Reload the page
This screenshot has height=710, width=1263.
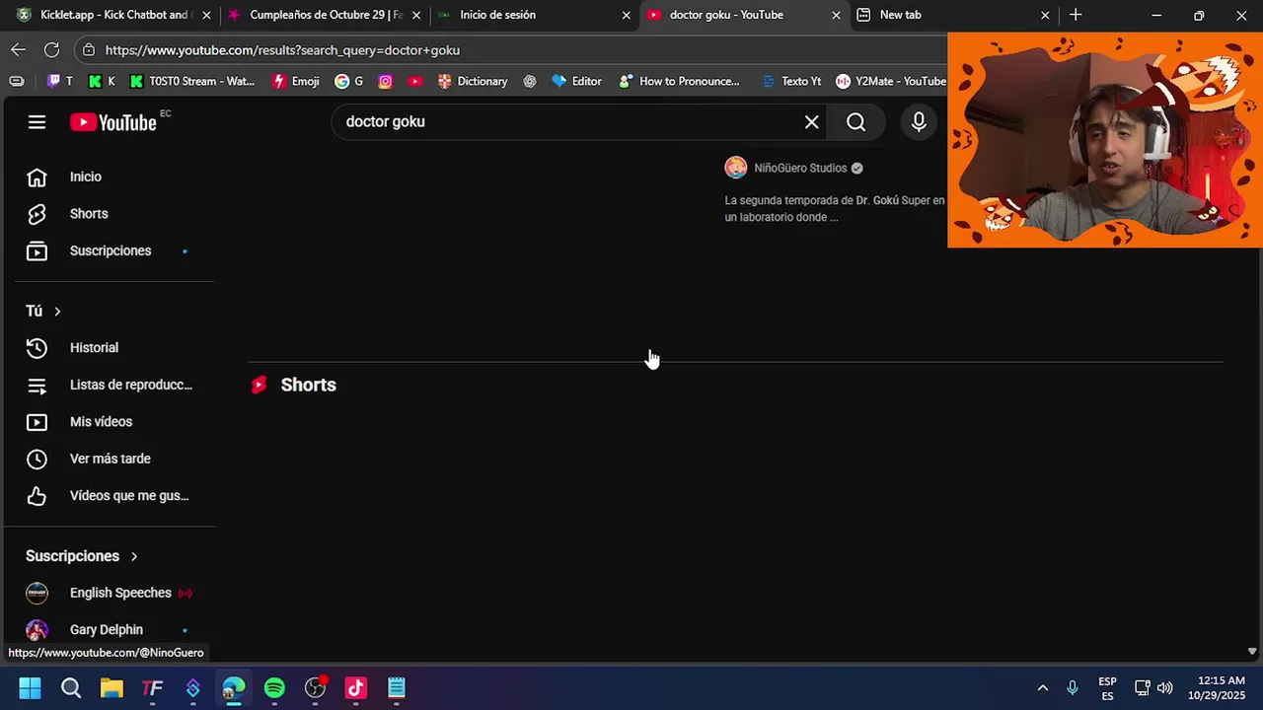click(51, 49)
